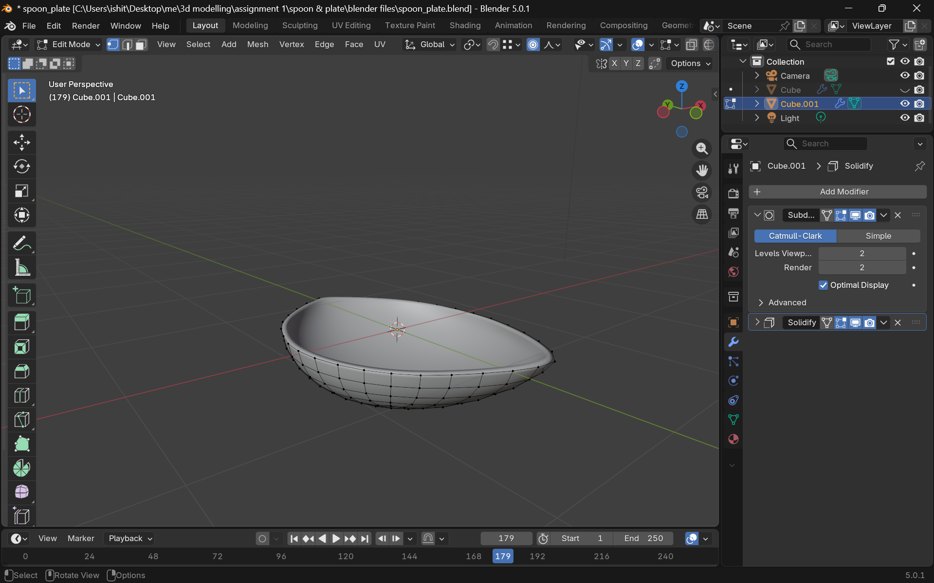Screen dimensions: 934x583
Task: Toggle Optimal Display checkbox
Action: [x=823, y=285]
